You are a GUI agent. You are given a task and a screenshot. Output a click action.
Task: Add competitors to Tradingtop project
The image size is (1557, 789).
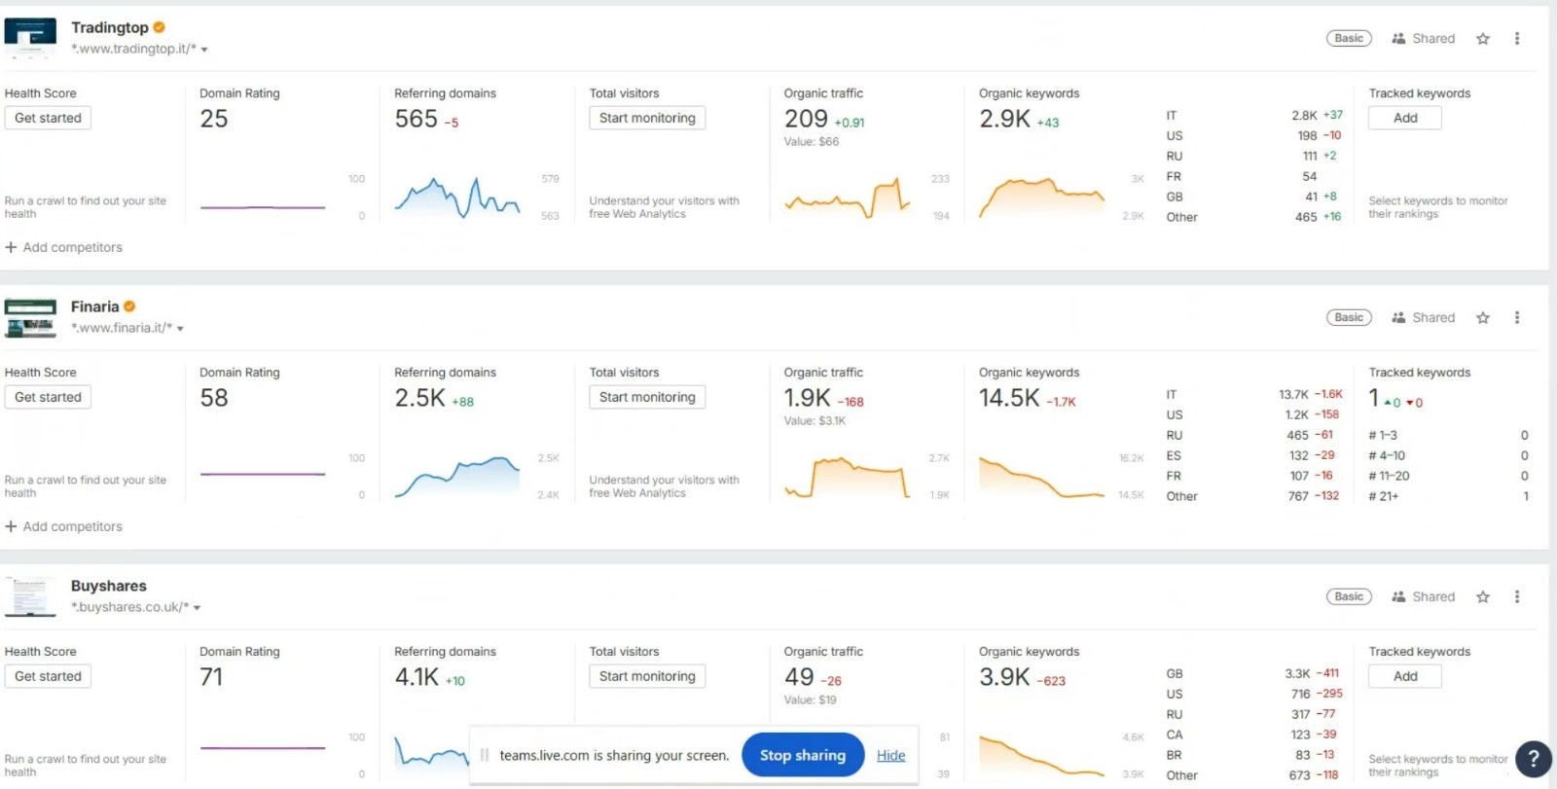[x=64, y=248]
